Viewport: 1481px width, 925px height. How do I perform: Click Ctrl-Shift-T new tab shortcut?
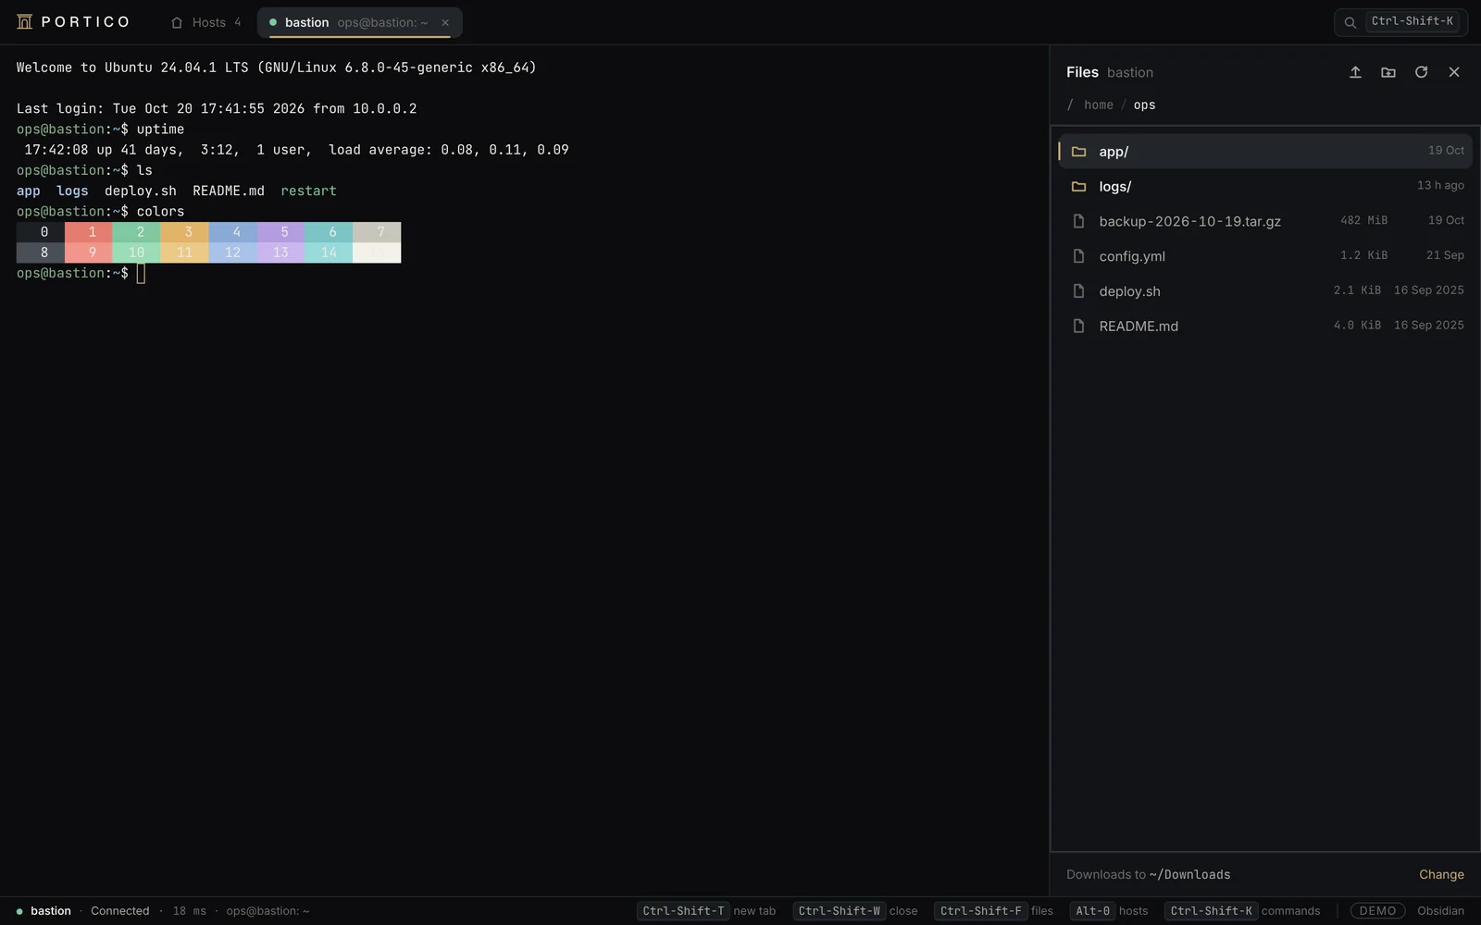pos(708,911)
